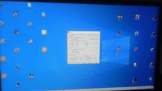
Task: Launch Age of Empires beside Battlefield 1
Action: pos(120,17)
